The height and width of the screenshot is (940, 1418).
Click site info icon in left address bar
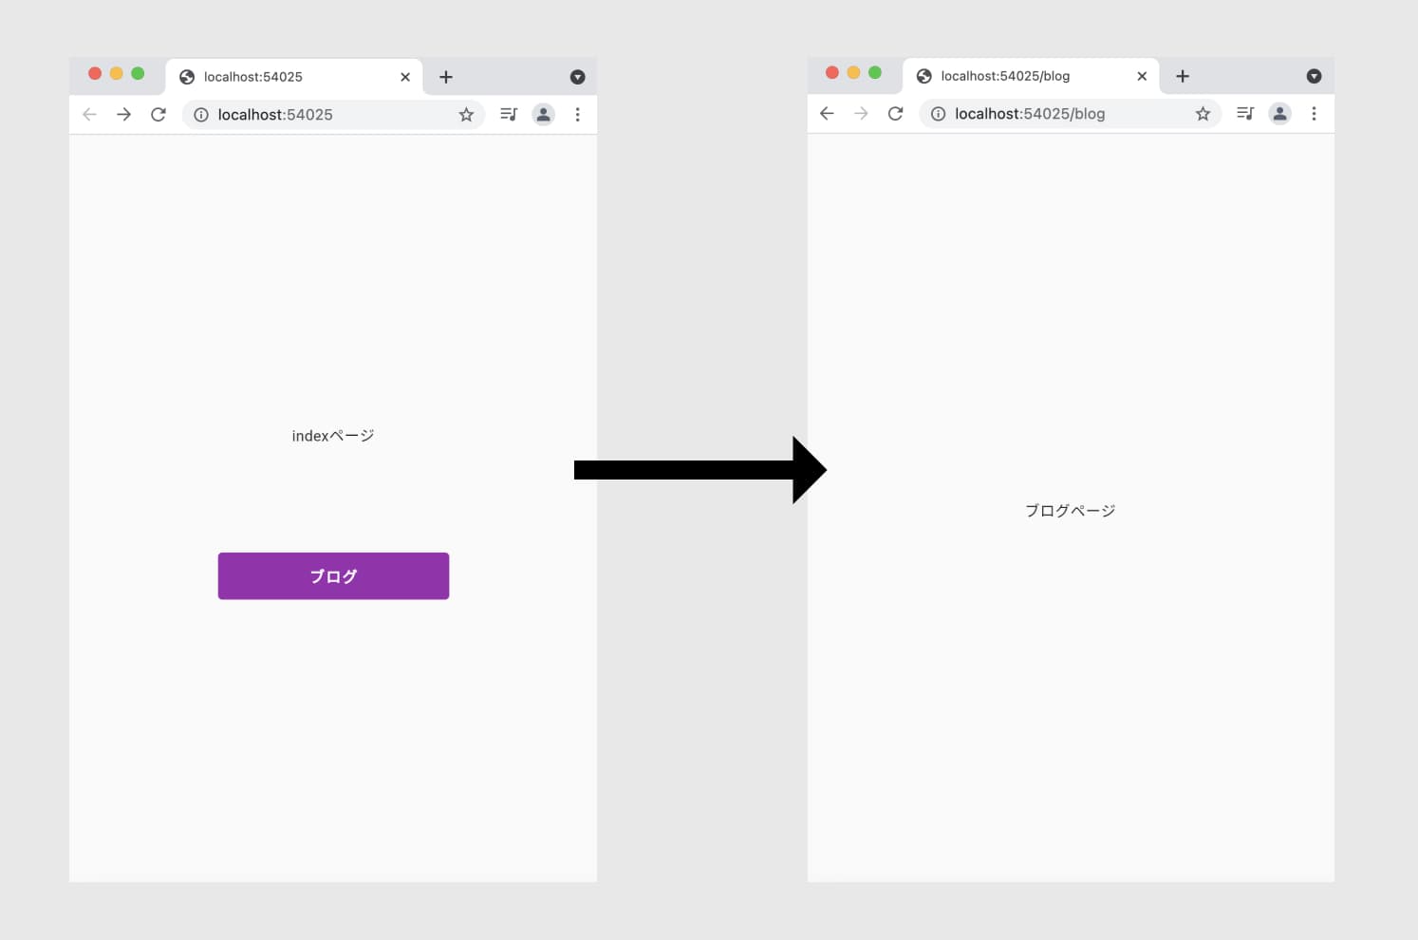pos(201,114)
